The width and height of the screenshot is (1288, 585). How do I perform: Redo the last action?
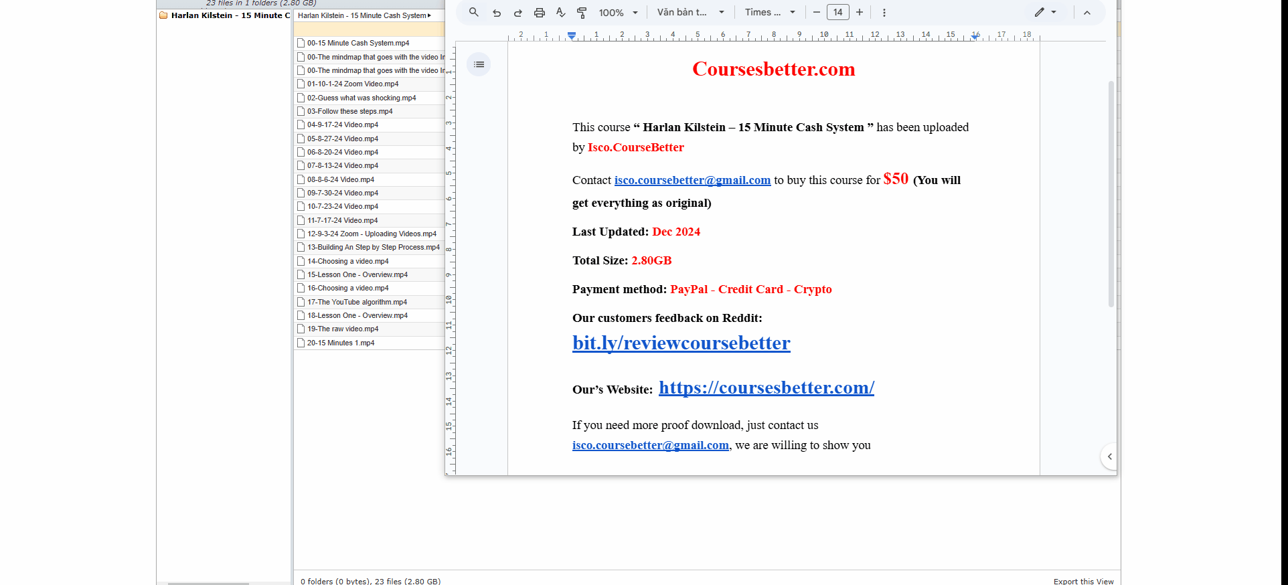[x=518, y=13]
